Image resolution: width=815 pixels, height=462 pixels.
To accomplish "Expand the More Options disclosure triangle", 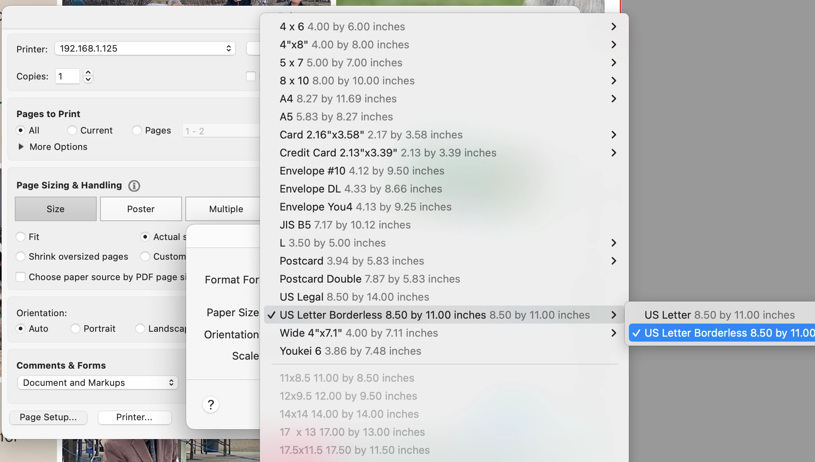I will [21, 147].
